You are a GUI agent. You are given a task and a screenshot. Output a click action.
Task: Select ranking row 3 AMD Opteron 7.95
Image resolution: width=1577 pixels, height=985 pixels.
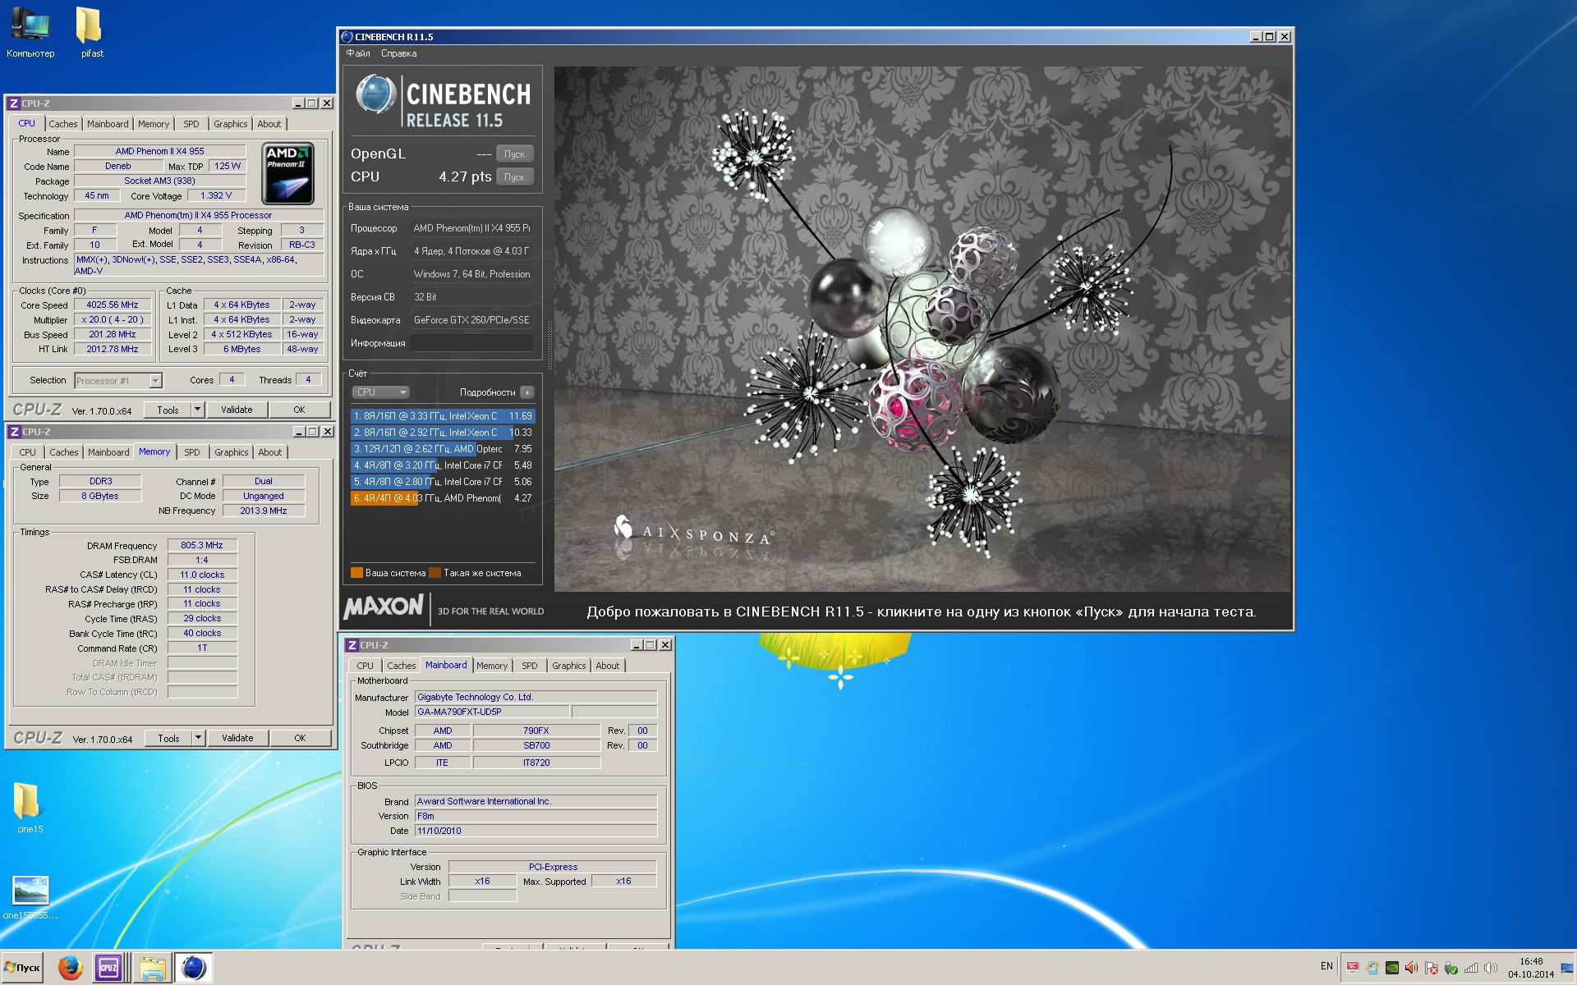point(442,449)
